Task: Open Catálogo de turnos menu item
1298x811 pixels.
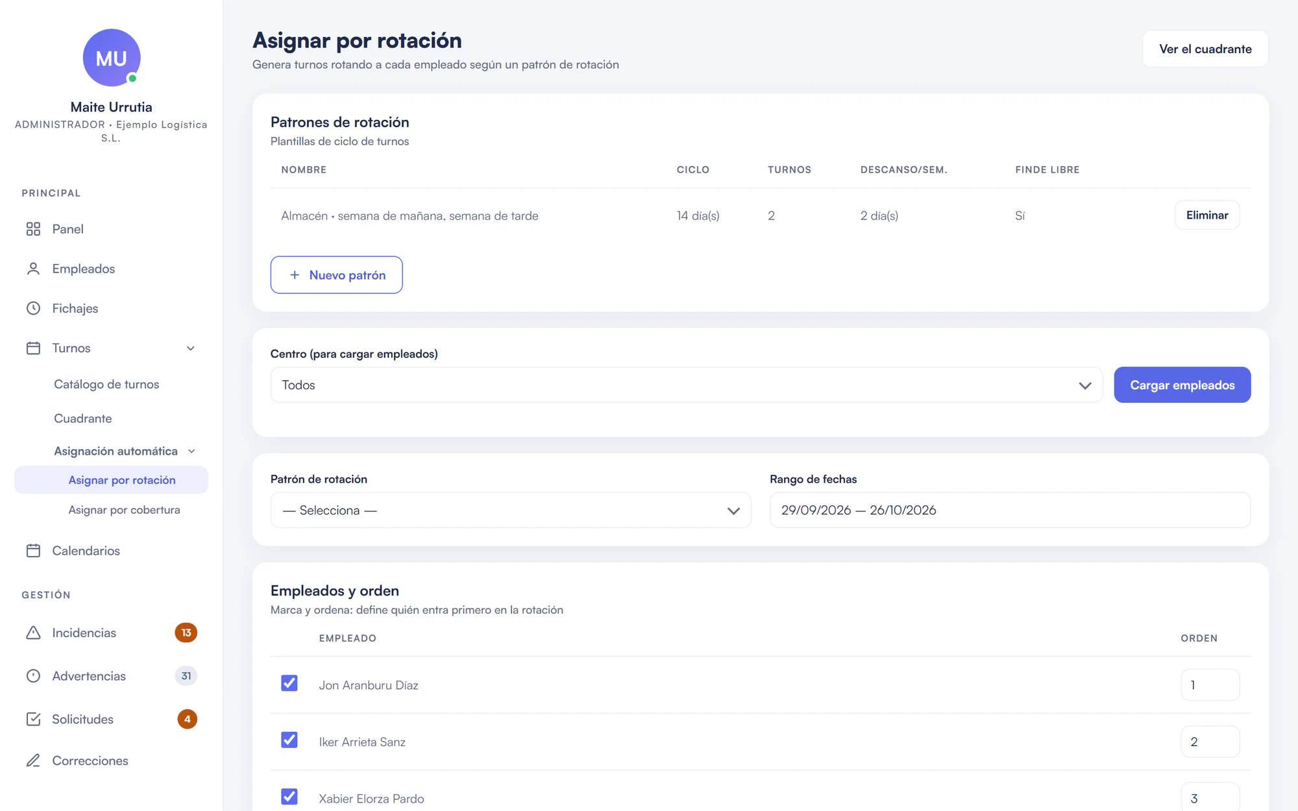Action: tap(106, 384)
